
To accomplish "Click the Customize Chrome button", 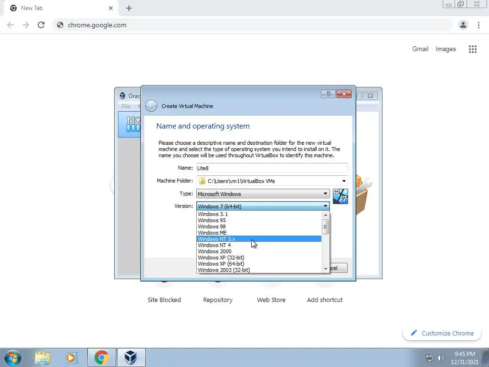I will [x=442, y=333].
